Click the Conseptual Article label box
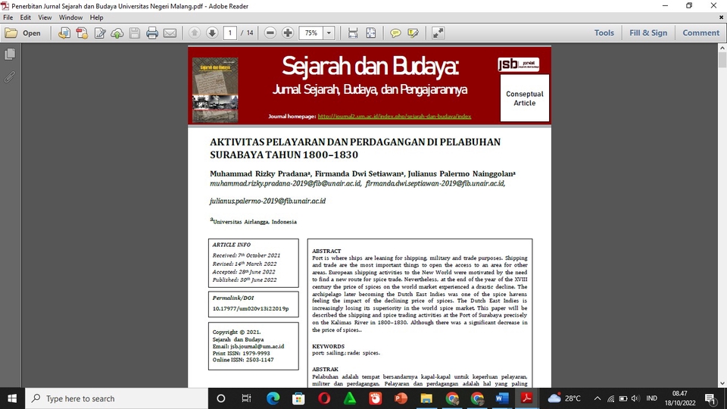Viewport: 727px width, 409px height. click(x=524, y=98)
